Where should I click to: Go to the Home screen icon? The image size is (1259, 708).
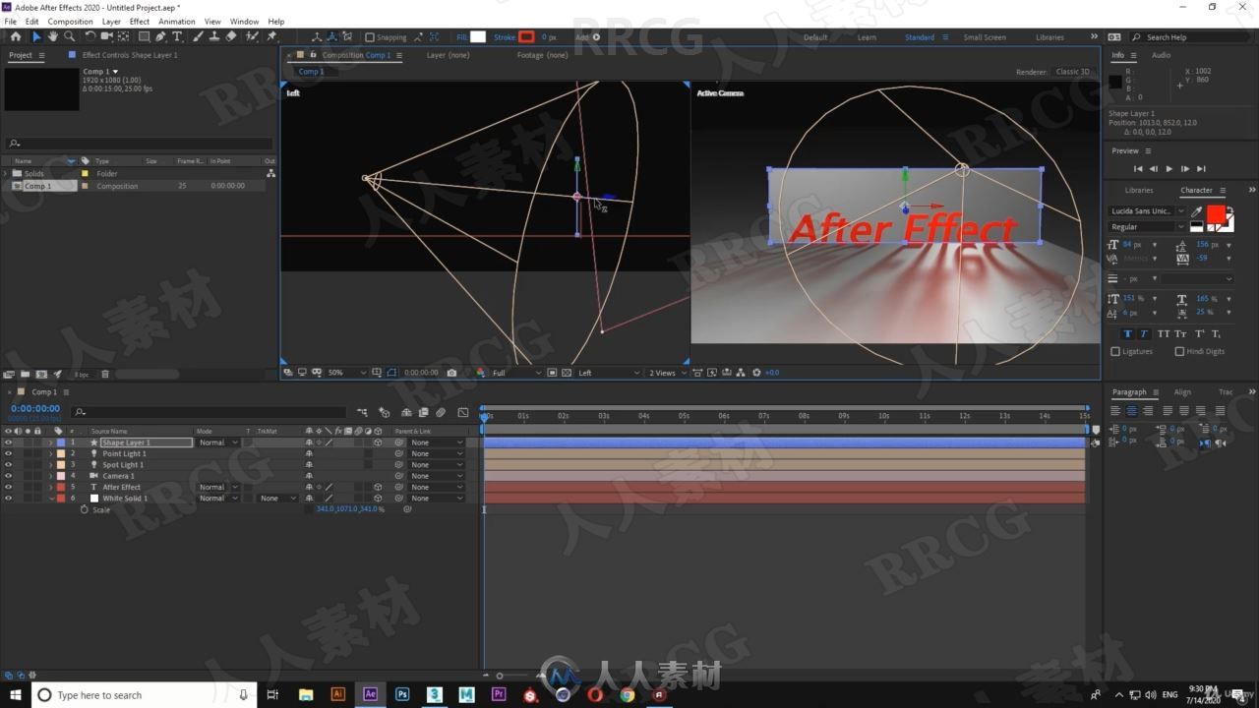[15, 36]
